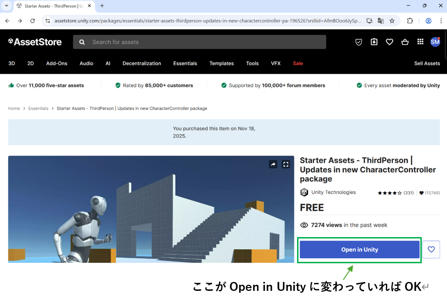
Task: Click the Search for assets field
Action: (199, 42)
